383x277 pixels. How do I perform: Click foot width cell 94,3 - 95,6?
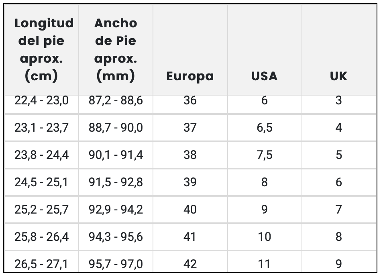[116, 237]
